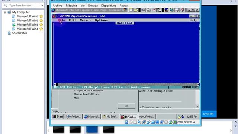Click the green globe indicator in VM status bar
Image resolution: width=238 pixels, height=134 pixels.
[x=170, y=122]
